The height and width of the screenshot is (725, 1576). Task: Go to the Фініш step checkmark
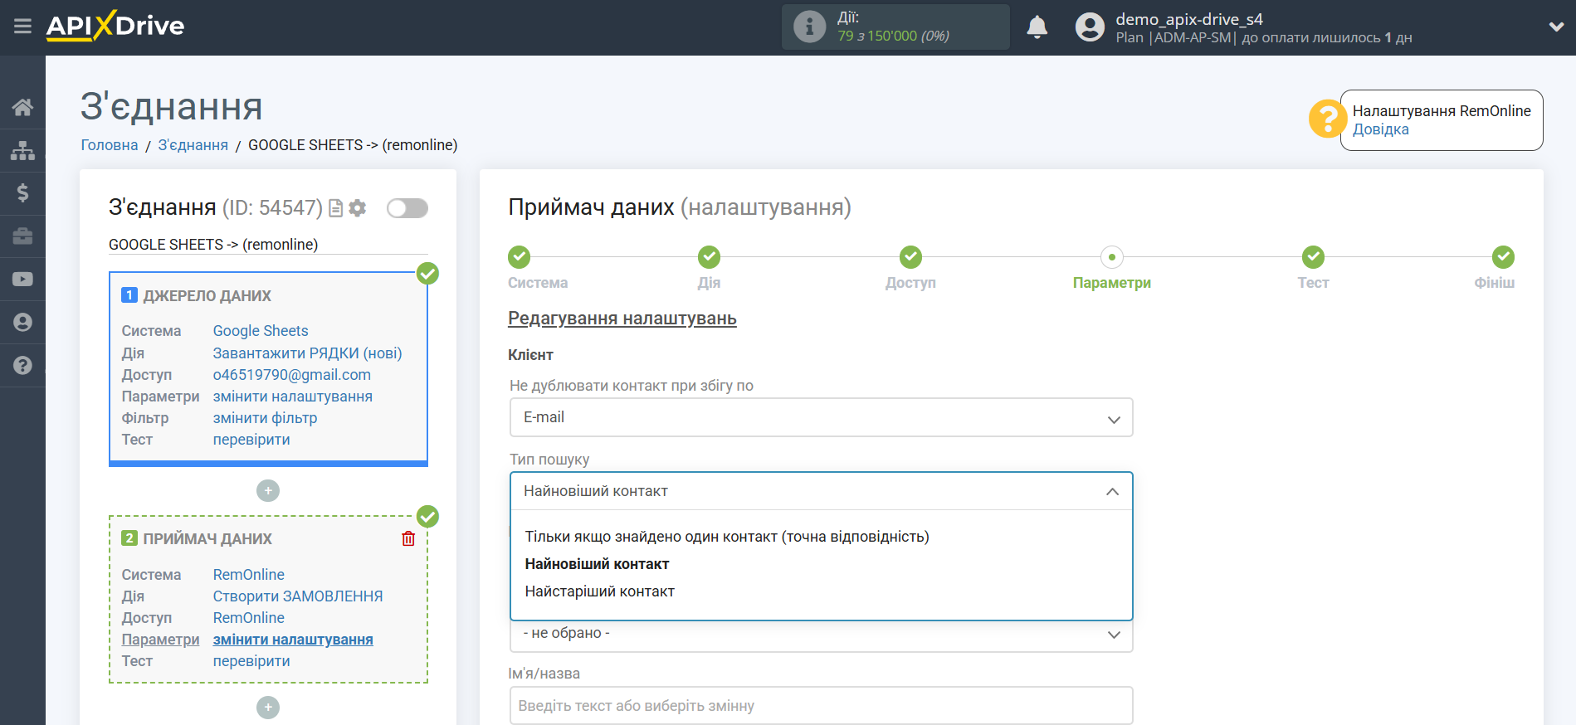click(x=1503, y=257)
